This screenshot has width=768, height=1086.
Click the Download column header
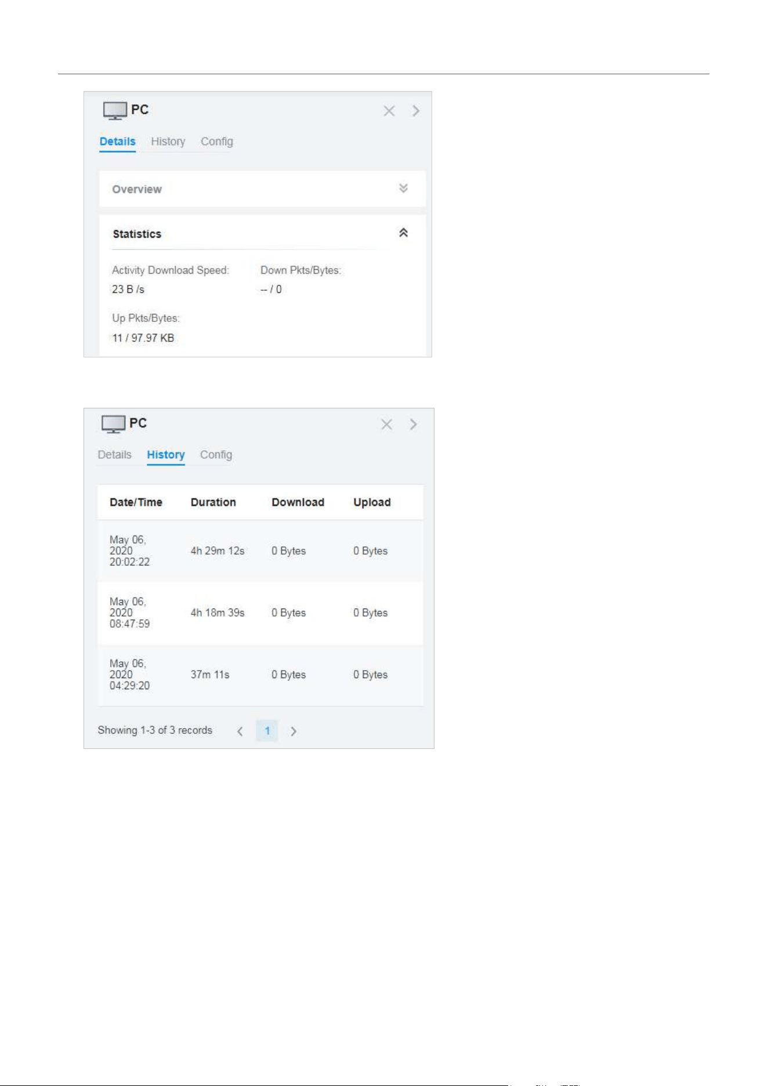coord(298,502)
